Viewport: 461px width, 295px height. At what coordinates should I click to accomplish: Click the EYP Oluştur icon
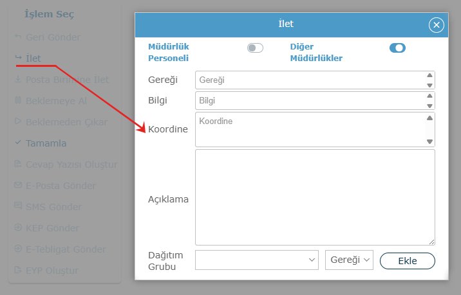pyautogui.click(x=18, y=270)
